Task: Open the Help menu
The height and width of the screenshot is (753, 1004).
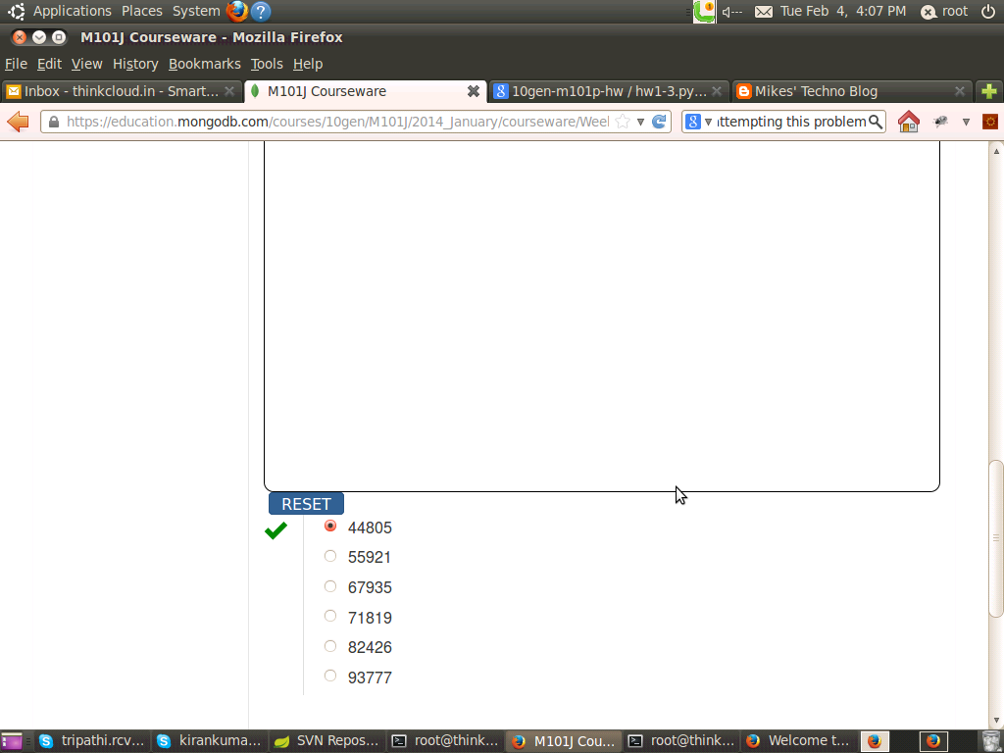Action: coord(307,64)
